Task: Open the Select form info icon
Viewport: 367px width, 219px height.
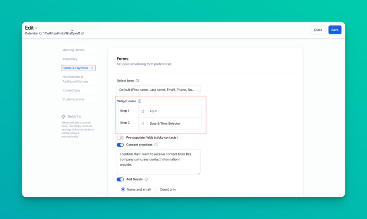Action: pos(137,81)
